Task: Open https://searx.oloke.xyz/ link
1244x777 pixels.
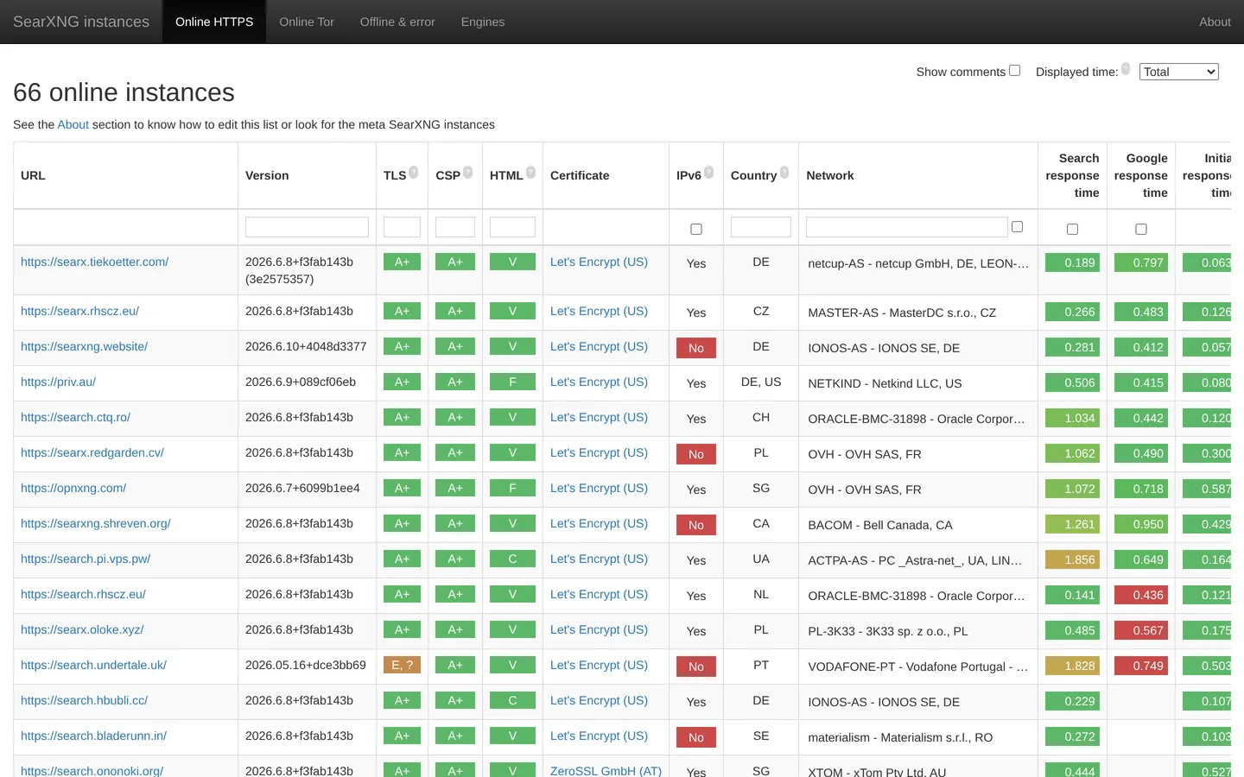Action: tap(82, 629)
